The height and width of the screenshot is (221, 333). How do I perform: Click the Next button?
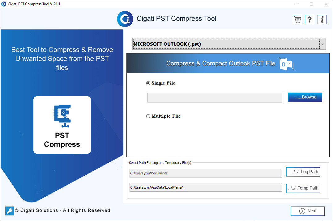click(308, 211)
